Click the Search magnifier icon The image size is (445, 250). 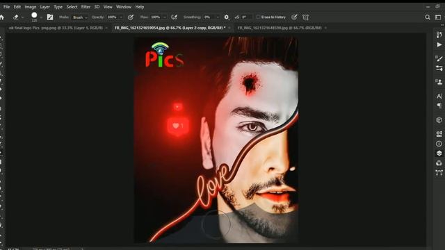[x=428, y=17]
